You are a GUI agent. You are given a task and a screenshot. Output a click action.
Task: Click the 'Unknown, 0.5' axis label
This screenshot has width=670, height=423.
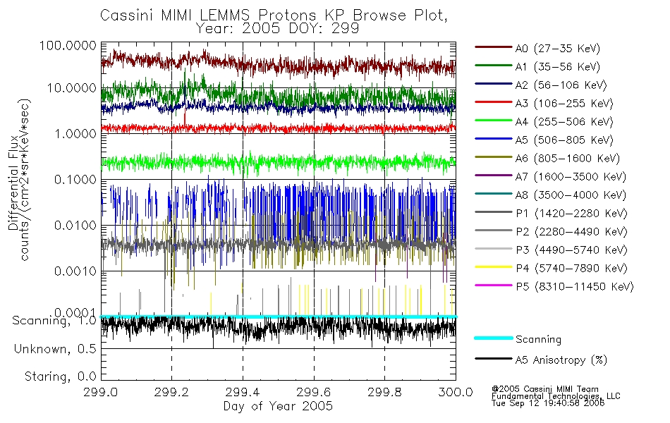point(55,349)
